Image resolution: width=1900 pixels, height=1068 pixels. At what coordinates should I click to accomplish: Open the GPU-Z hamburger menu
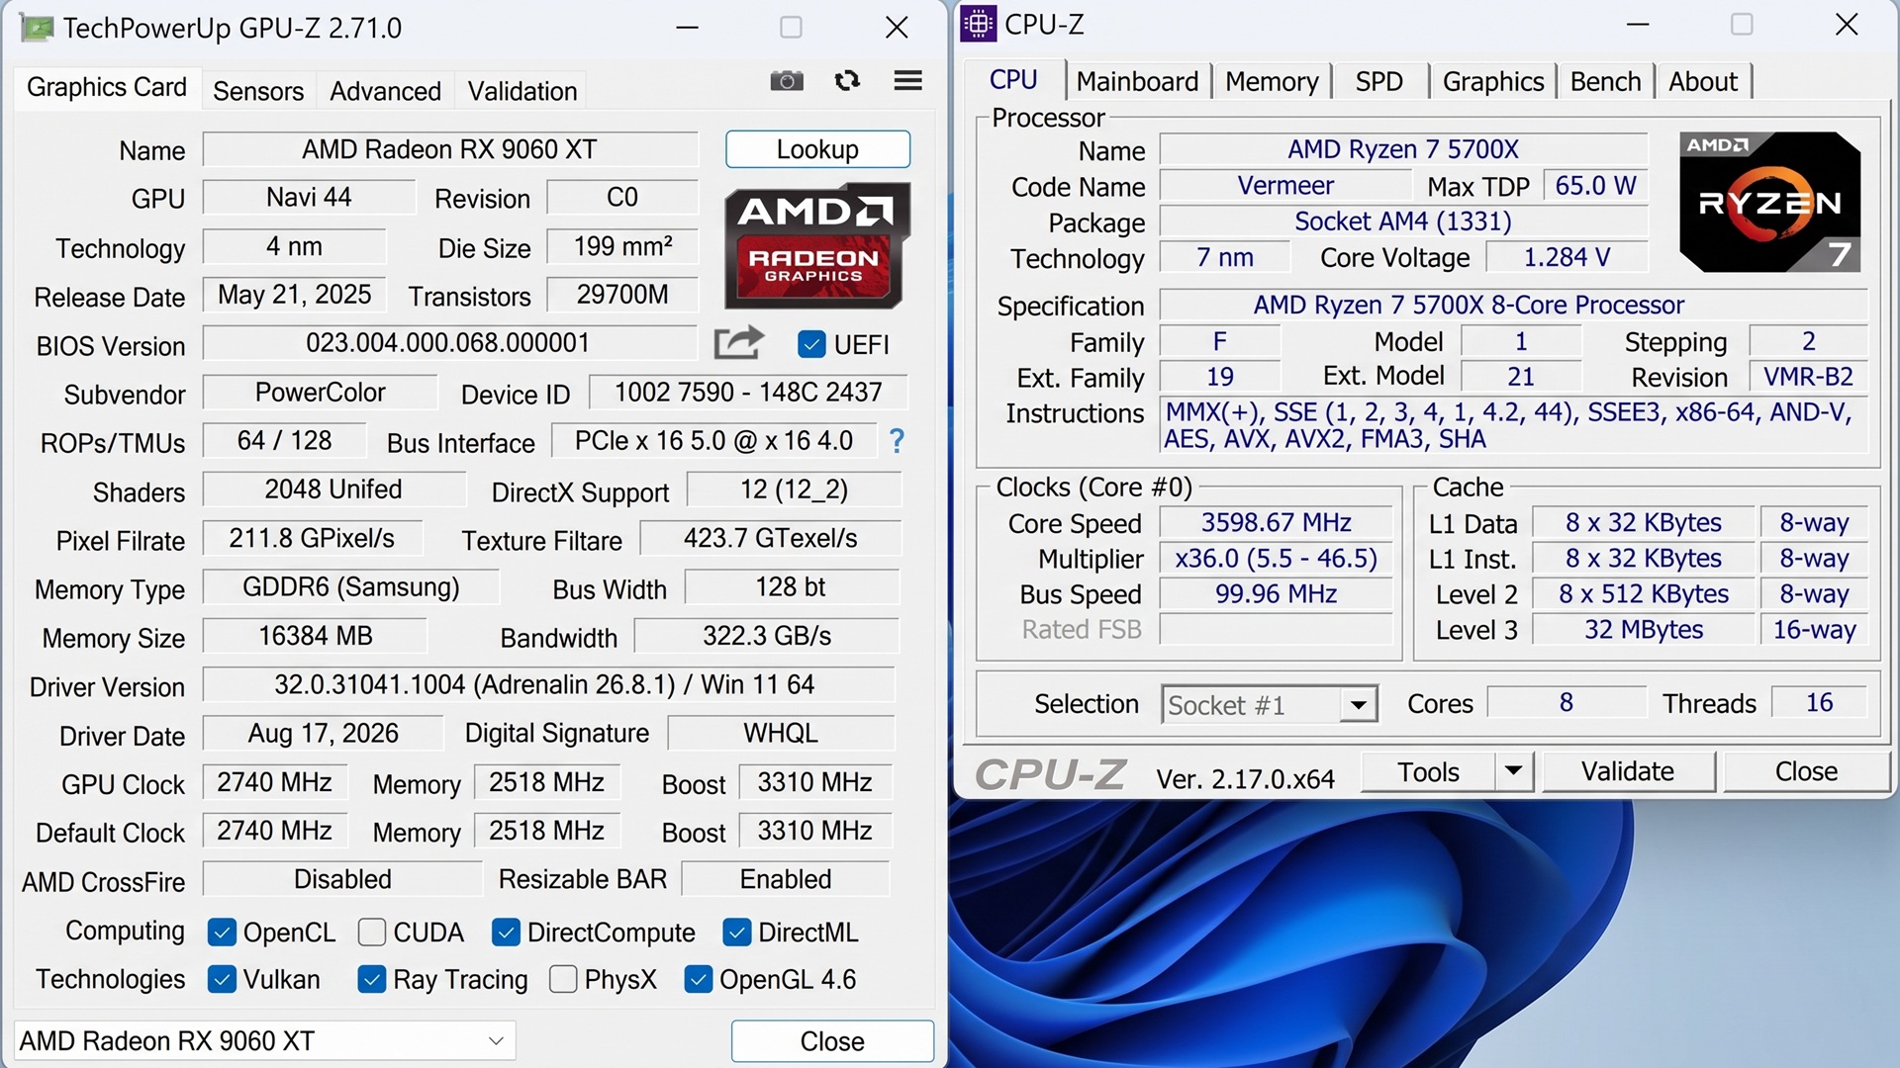coord(907,80)
